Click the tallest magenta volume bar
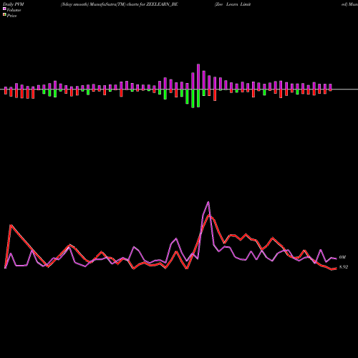The height and width of the screenshot is (358, 358). [x=198, y=77]
